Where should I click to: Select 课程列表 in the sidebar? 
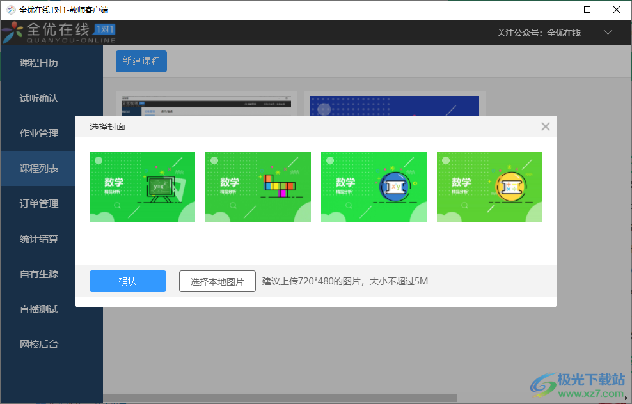coord(39,169)
